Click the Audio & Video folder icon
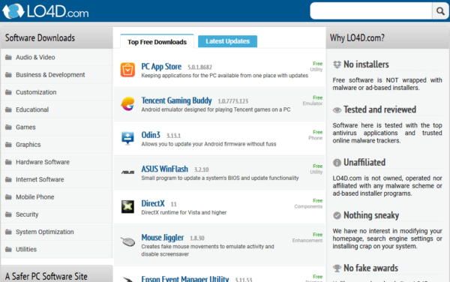 [8, 58]
